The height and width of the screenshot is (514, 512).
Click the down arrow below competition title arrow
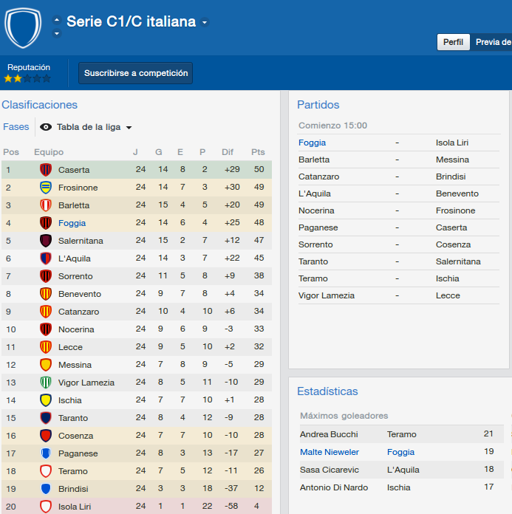(x=57, y=33)
